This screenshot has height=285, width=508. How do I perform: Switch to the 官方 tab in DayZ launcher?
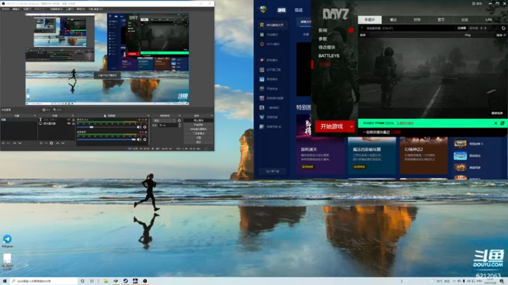441,20
